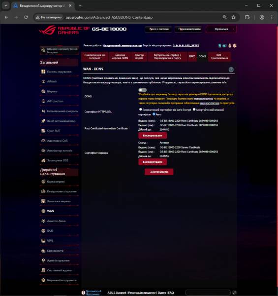The height and width of the screenshot is (296, 278).
Task: Click the logout button in header
Action: 159,29
